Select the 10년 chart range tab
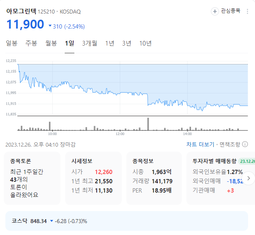The height and width of the screenshot is (235, 255). [145, 43]
